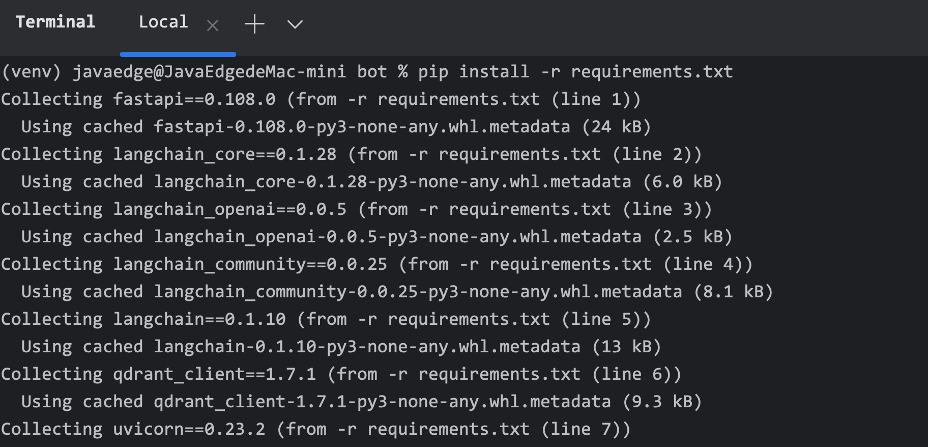
Task: Click the Collecting langchain_core==0.1.28 line
Action: tap(351, 154)
